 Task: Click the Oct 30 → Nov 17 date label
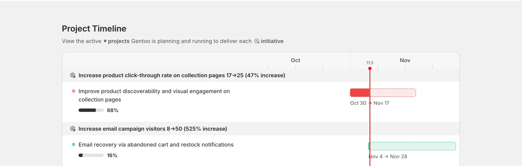pyautogui.click(x=370, y=103)
